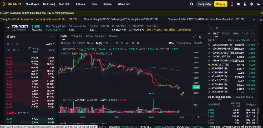Image resolution: width=263 pixels, height=128 pixels.
Task: Dismiss the high volatility warning banner
Action: (x=262, y=13)
